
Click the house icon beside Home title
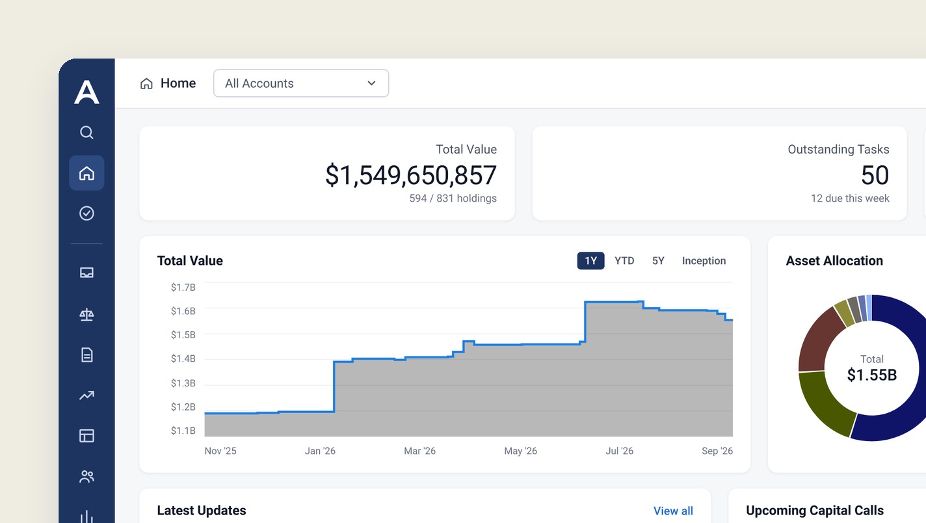coord(147,83)
